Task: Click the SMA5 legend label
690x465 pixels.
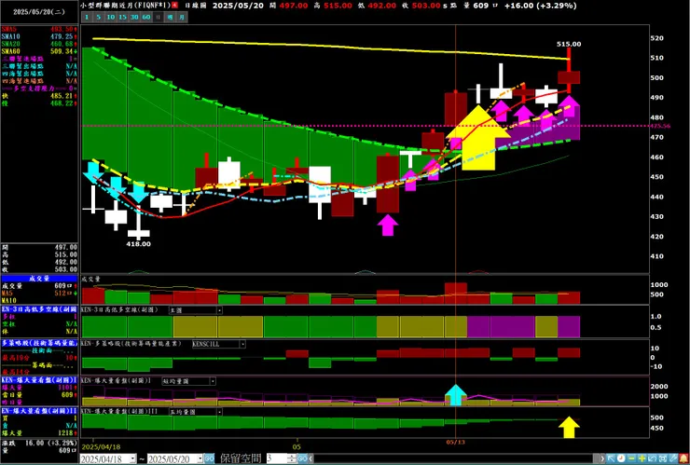Action: 9,29
